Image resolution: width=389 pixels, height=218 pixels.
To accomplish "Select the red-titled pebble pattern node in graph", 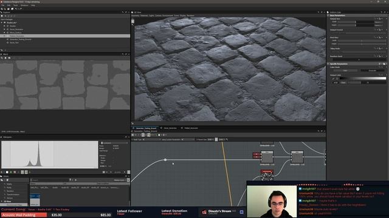I will (267, 175).
